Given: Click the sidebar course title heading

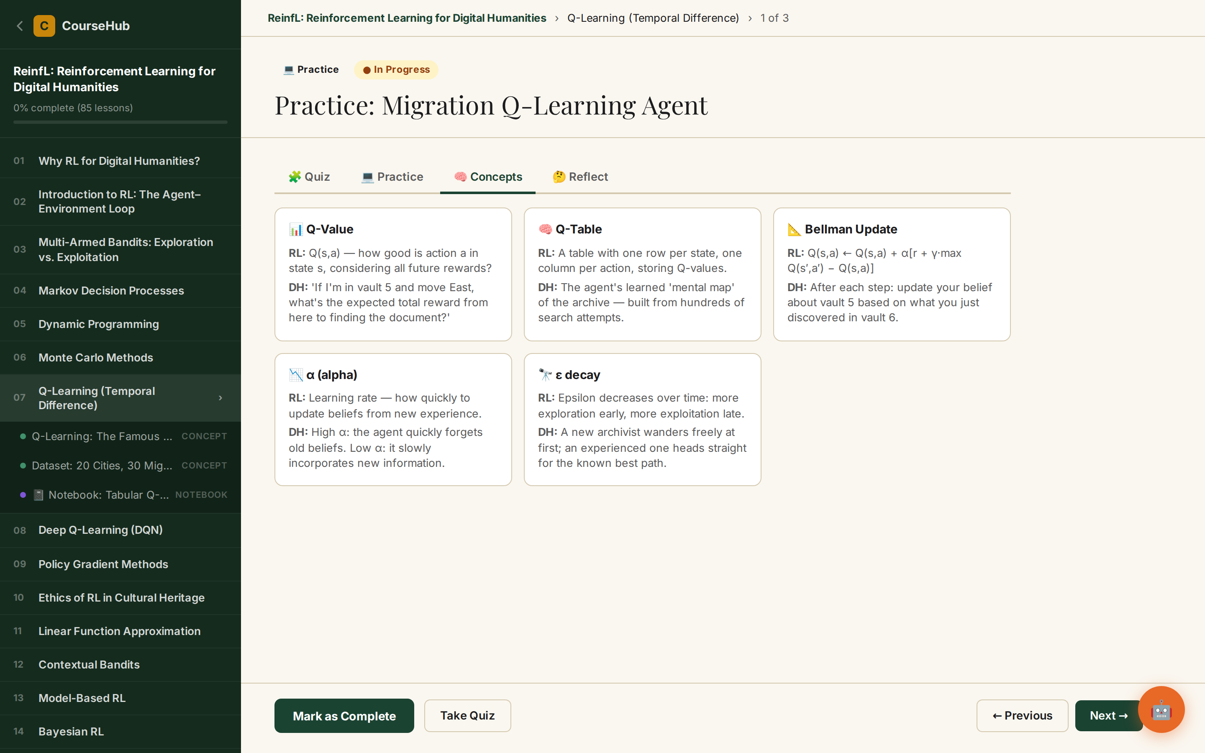Looking at the screenshot, I should (115, 79).
